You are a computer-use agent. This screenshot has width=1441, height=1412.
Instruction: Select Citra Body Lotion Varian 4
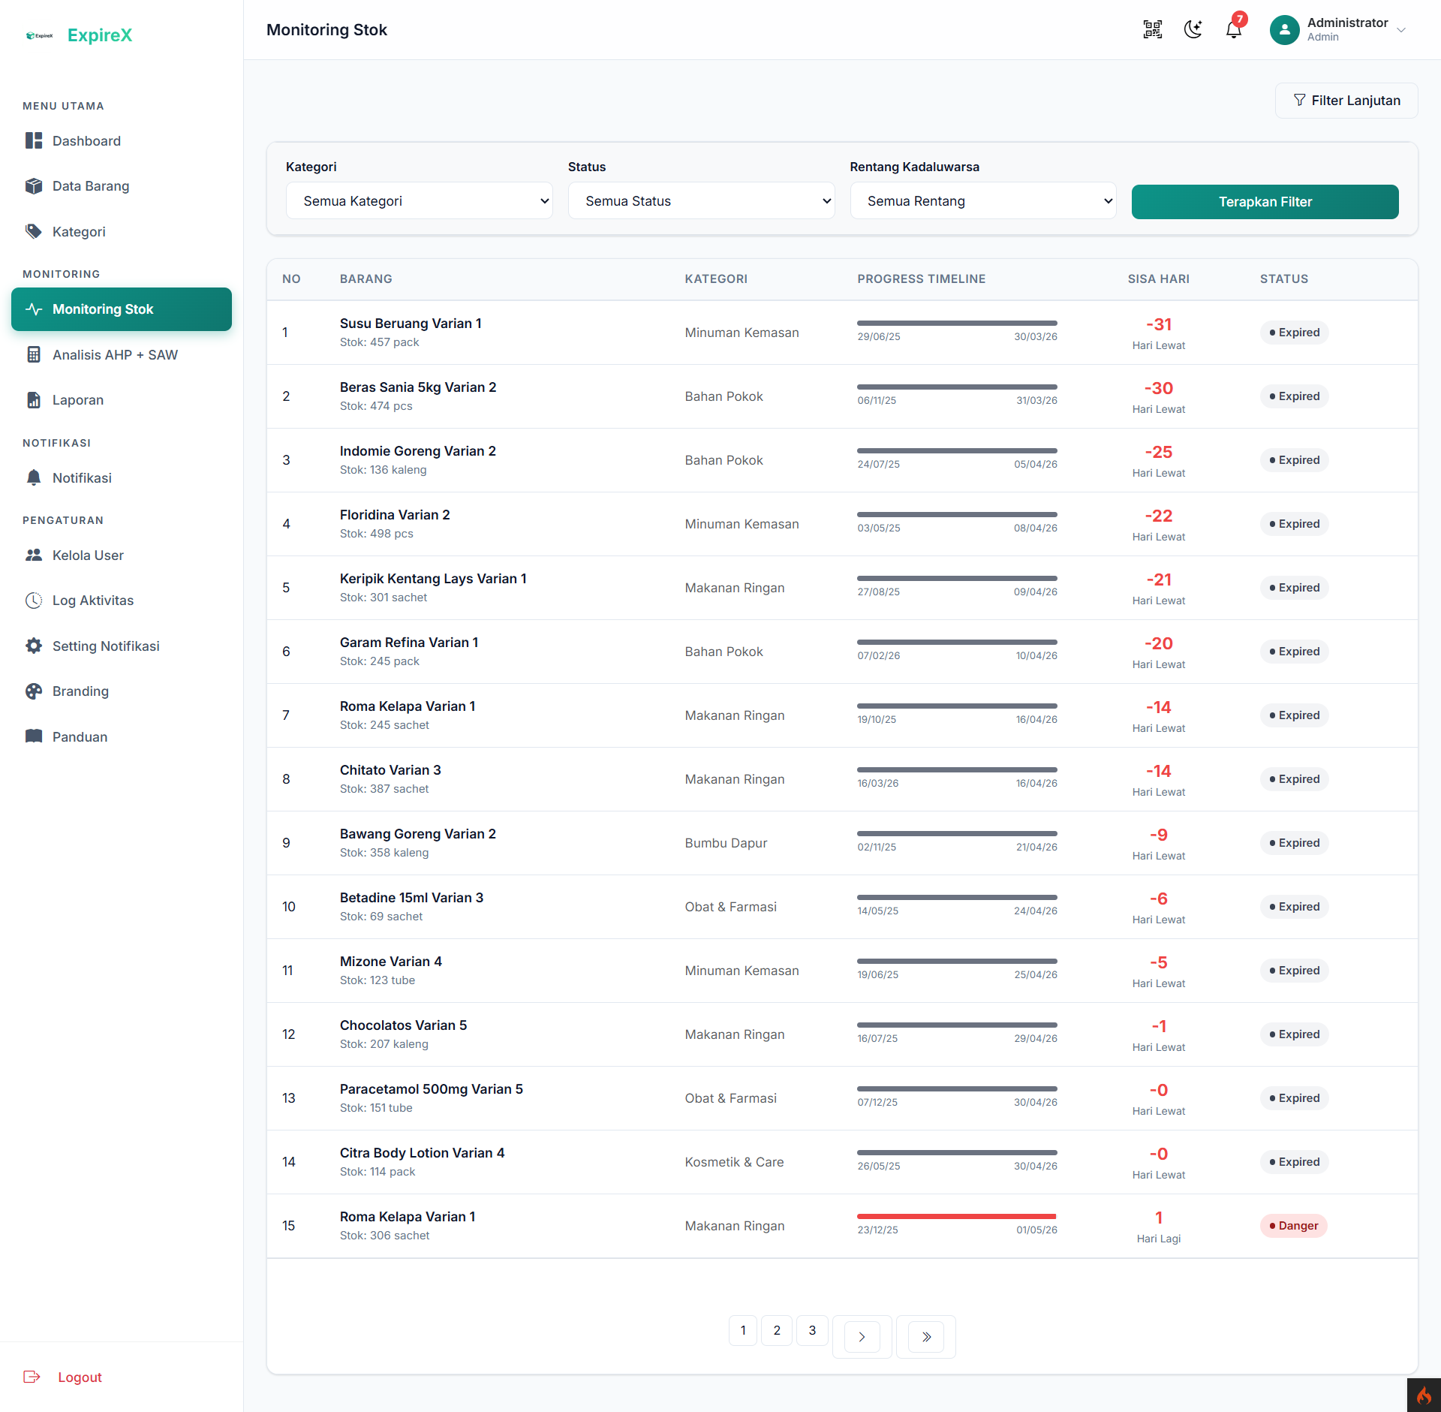click(x=422, y=1153)
